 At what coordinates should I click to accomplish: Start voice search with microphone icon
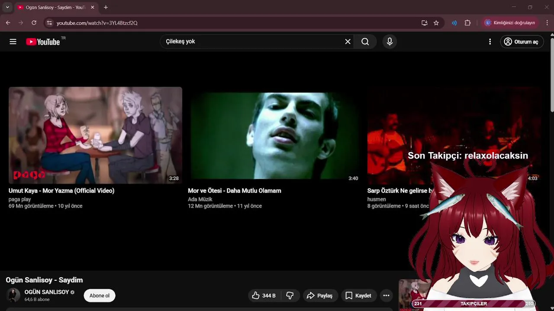(x=390, y=41)
